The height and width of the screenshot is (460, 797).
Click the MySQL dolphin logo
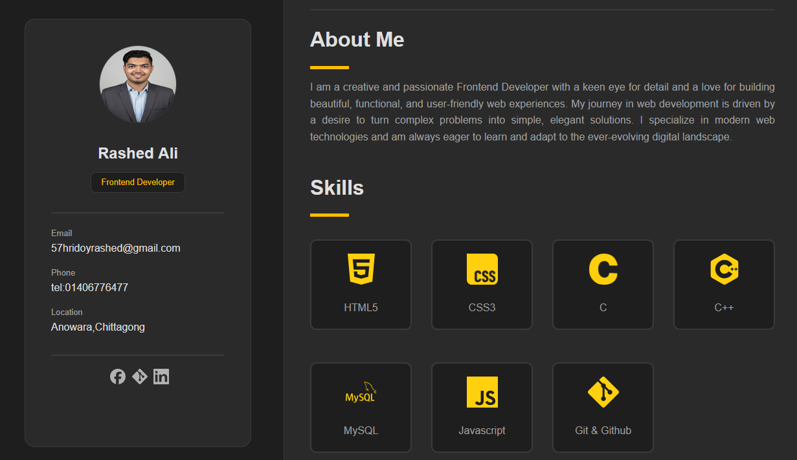tap(361, 393)
